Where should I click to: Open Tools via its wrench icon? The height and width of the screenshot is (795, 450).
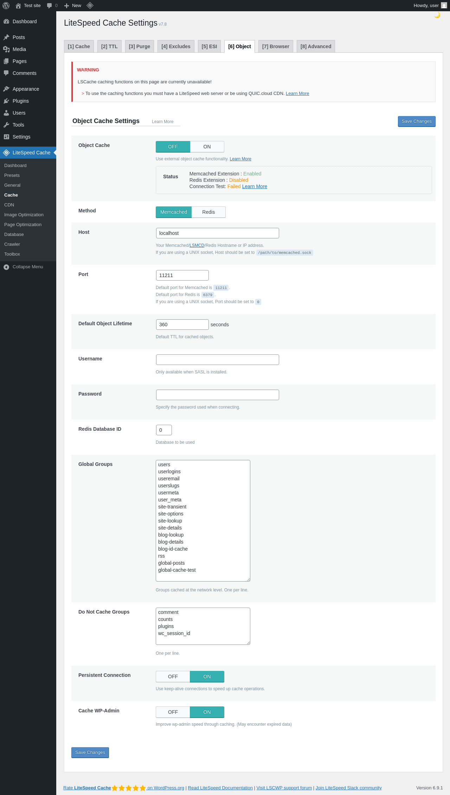pyautogui.click(x=6, y=125)
